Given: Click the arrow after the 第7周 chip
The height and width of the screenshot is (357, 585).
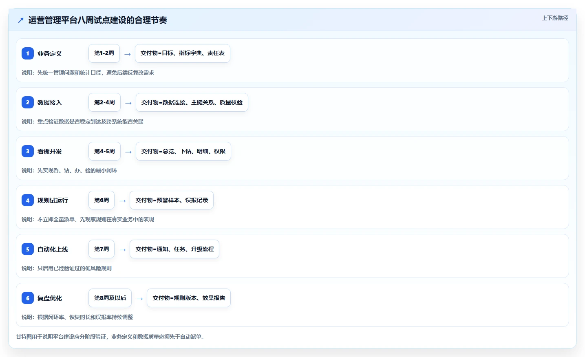Looking at the screenshot, I should [x=122, y=250].
